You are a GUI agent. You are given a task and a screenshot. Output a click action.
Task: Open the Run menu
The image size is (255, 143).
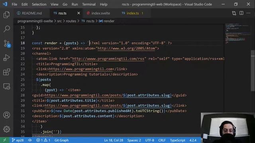[x=75, y=4]
